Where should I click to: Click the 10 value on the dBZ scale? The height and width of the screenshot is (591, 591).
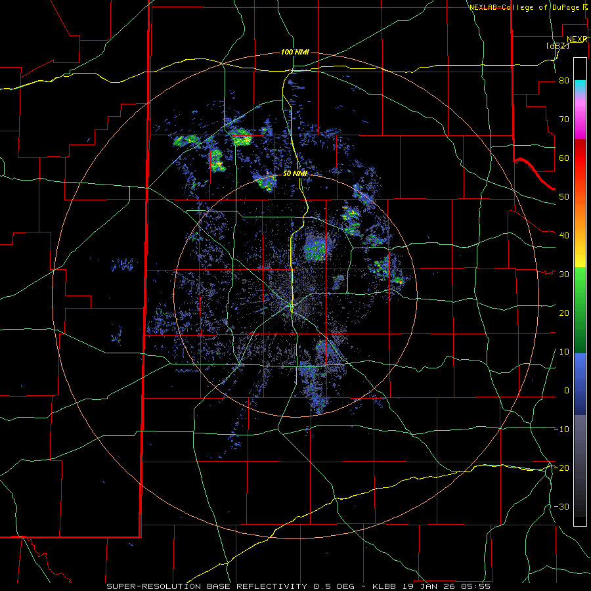[x=564, y=352]
